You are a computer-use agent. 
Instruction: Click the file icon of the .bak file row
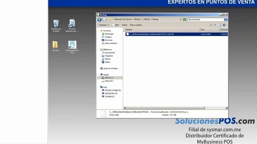point(127,34)
